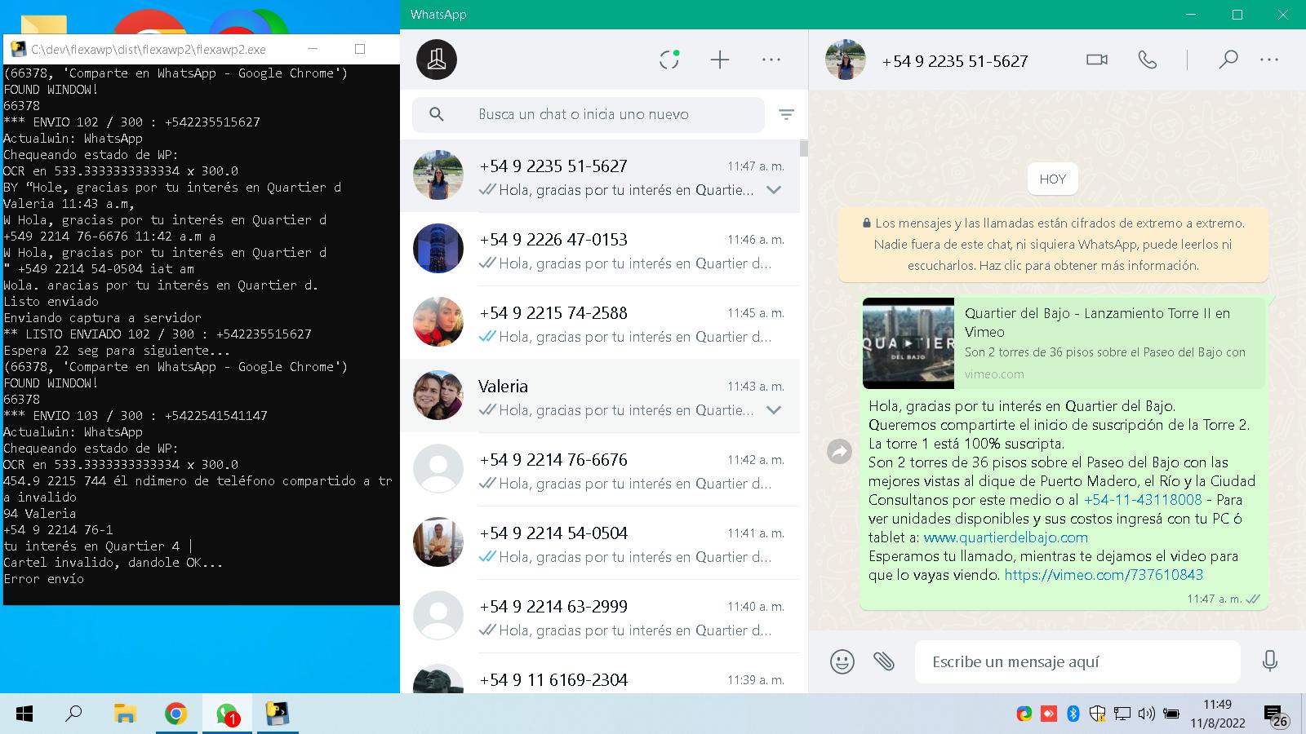1306x734 pixels.
Task: Expand options chevron on Valeria chat
Action: 774,410
